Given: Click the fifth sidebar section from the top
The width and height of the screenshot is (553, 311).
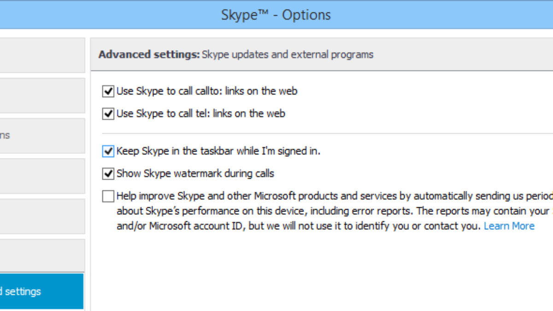Looking at the screenshot, I should [41, 216].
